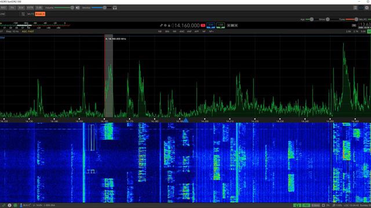Toggle the frequency lock icon
This screenshot has width=371, height=208.
[x=169, y=25]
